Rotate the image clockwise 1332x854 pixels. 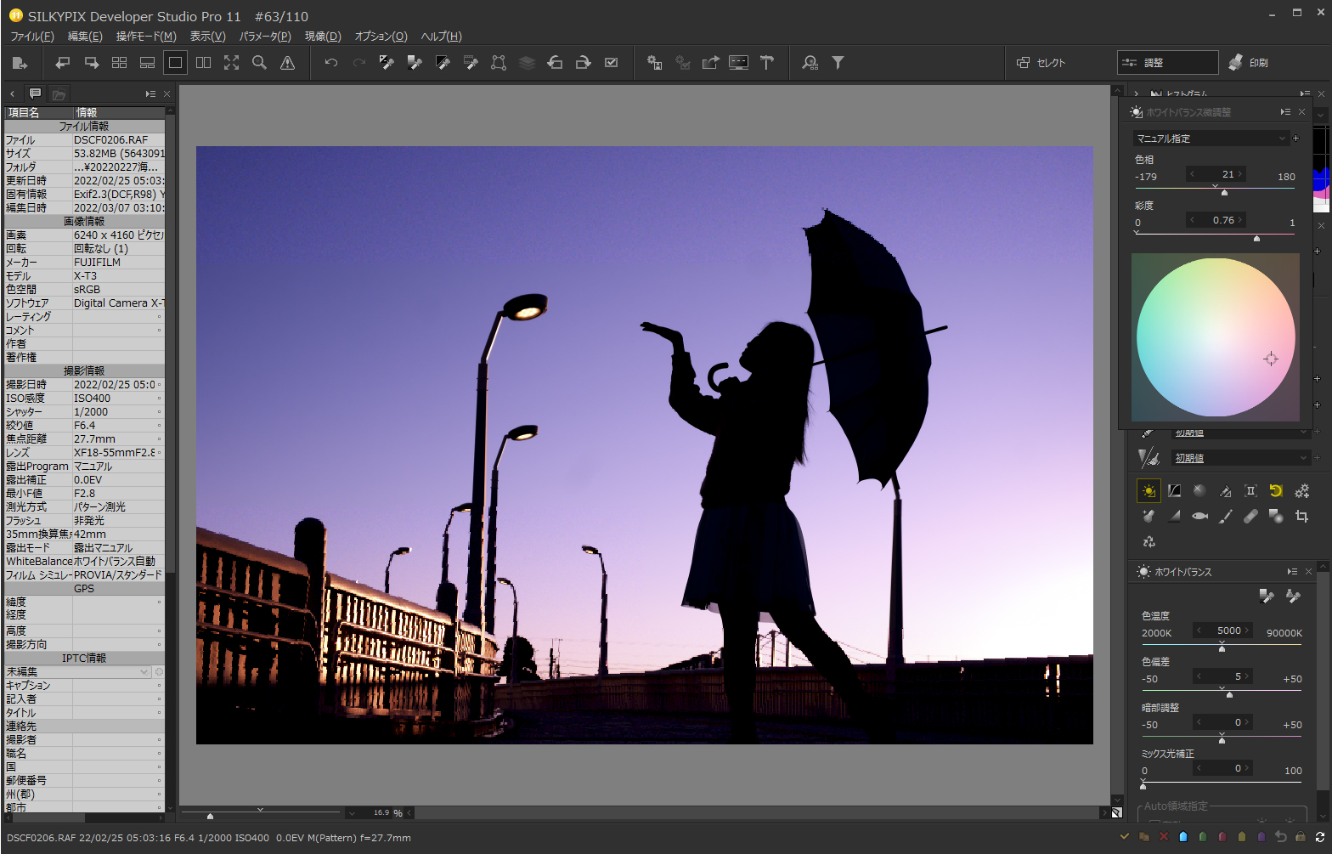(583, 63)
